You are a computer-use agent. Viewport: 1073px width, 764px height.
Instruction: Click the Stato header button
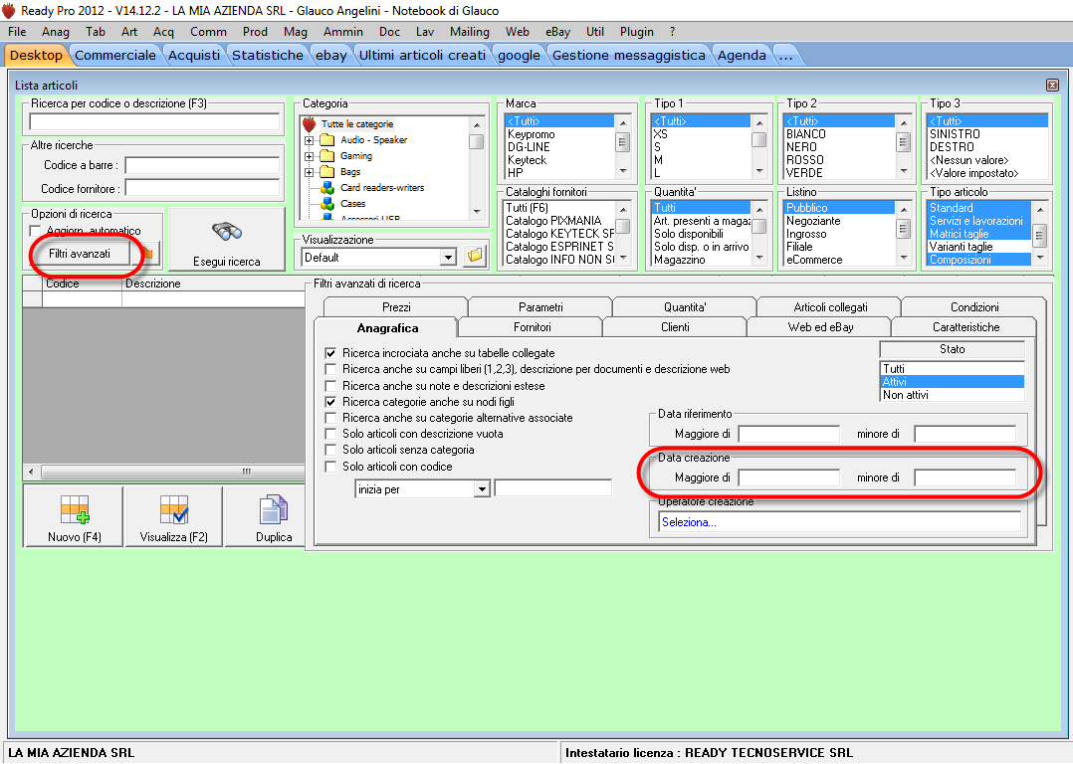click(952, 349)
